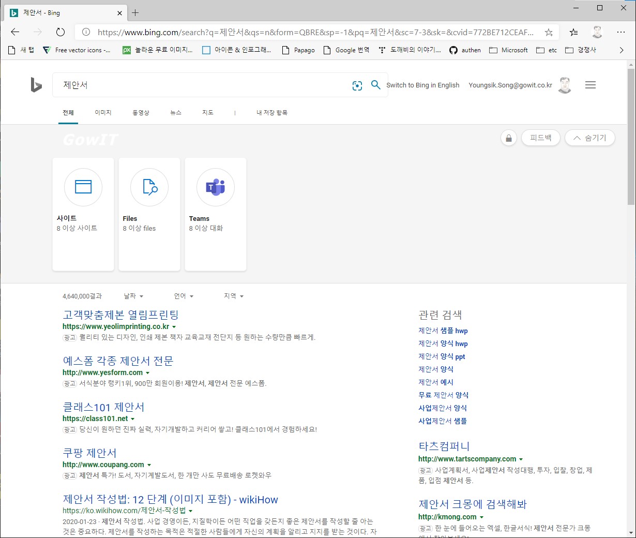Open the 사이트 card icon
Screen dimensions: 636x538
(x=83, y=187)
